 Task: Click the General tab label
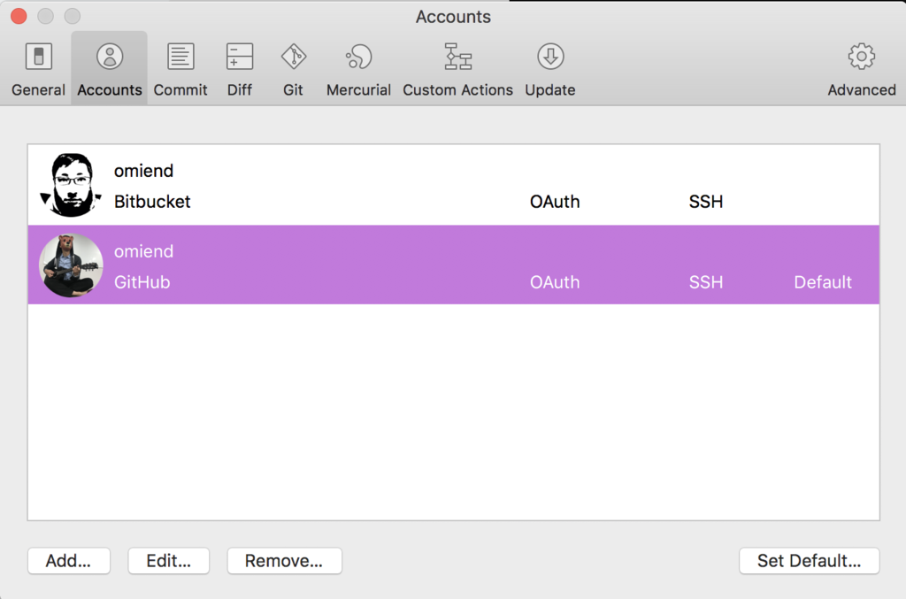coord(39,90)
